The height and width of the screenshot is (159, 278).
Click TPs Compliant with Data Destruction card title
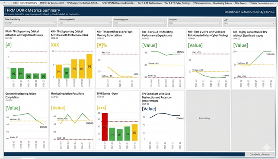[157, 97]
